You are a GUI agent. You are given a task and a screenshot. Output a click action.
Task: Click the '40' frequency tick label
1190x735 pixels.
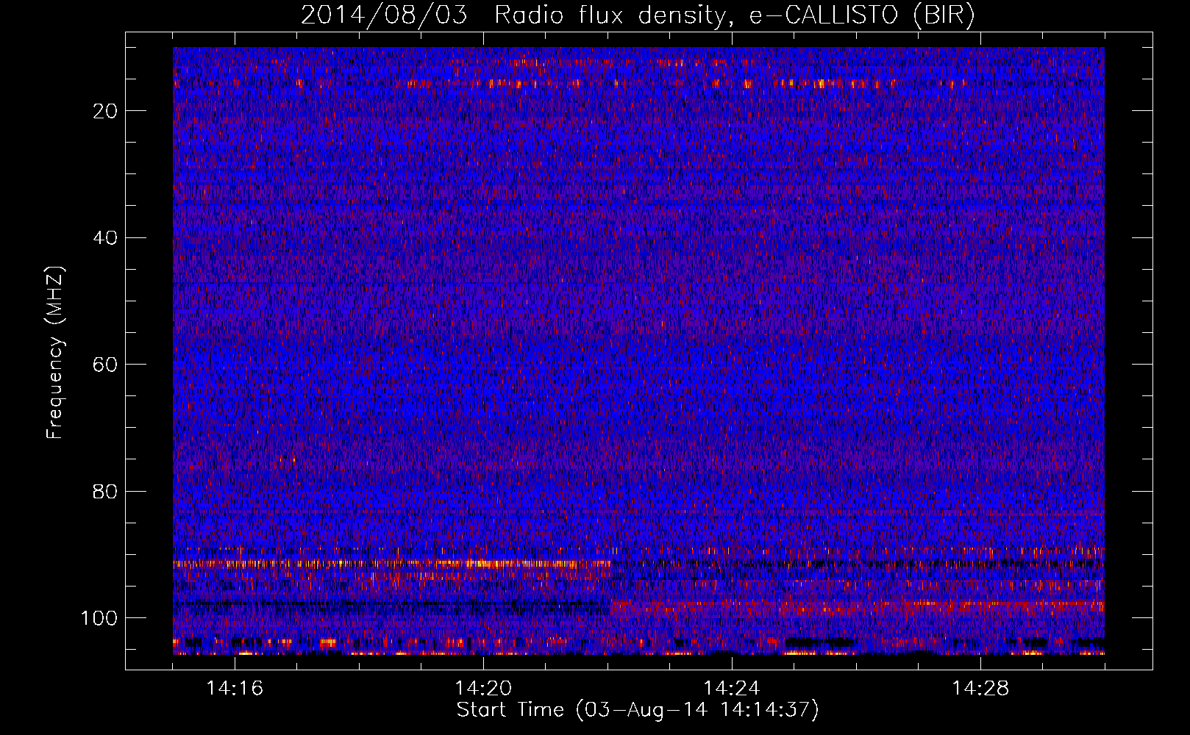(106, 238)
